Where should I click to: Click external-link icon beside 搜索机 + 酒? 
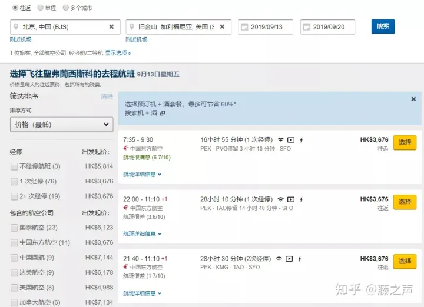(x=163, y=113)
